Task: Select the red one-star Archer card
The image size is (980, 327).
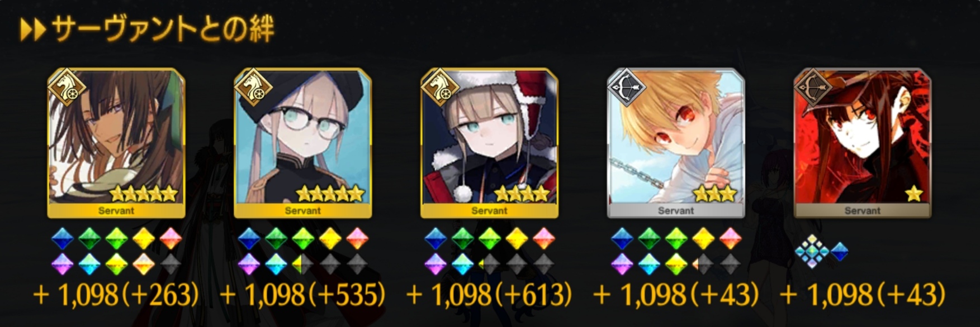Action: click(863, 143)
